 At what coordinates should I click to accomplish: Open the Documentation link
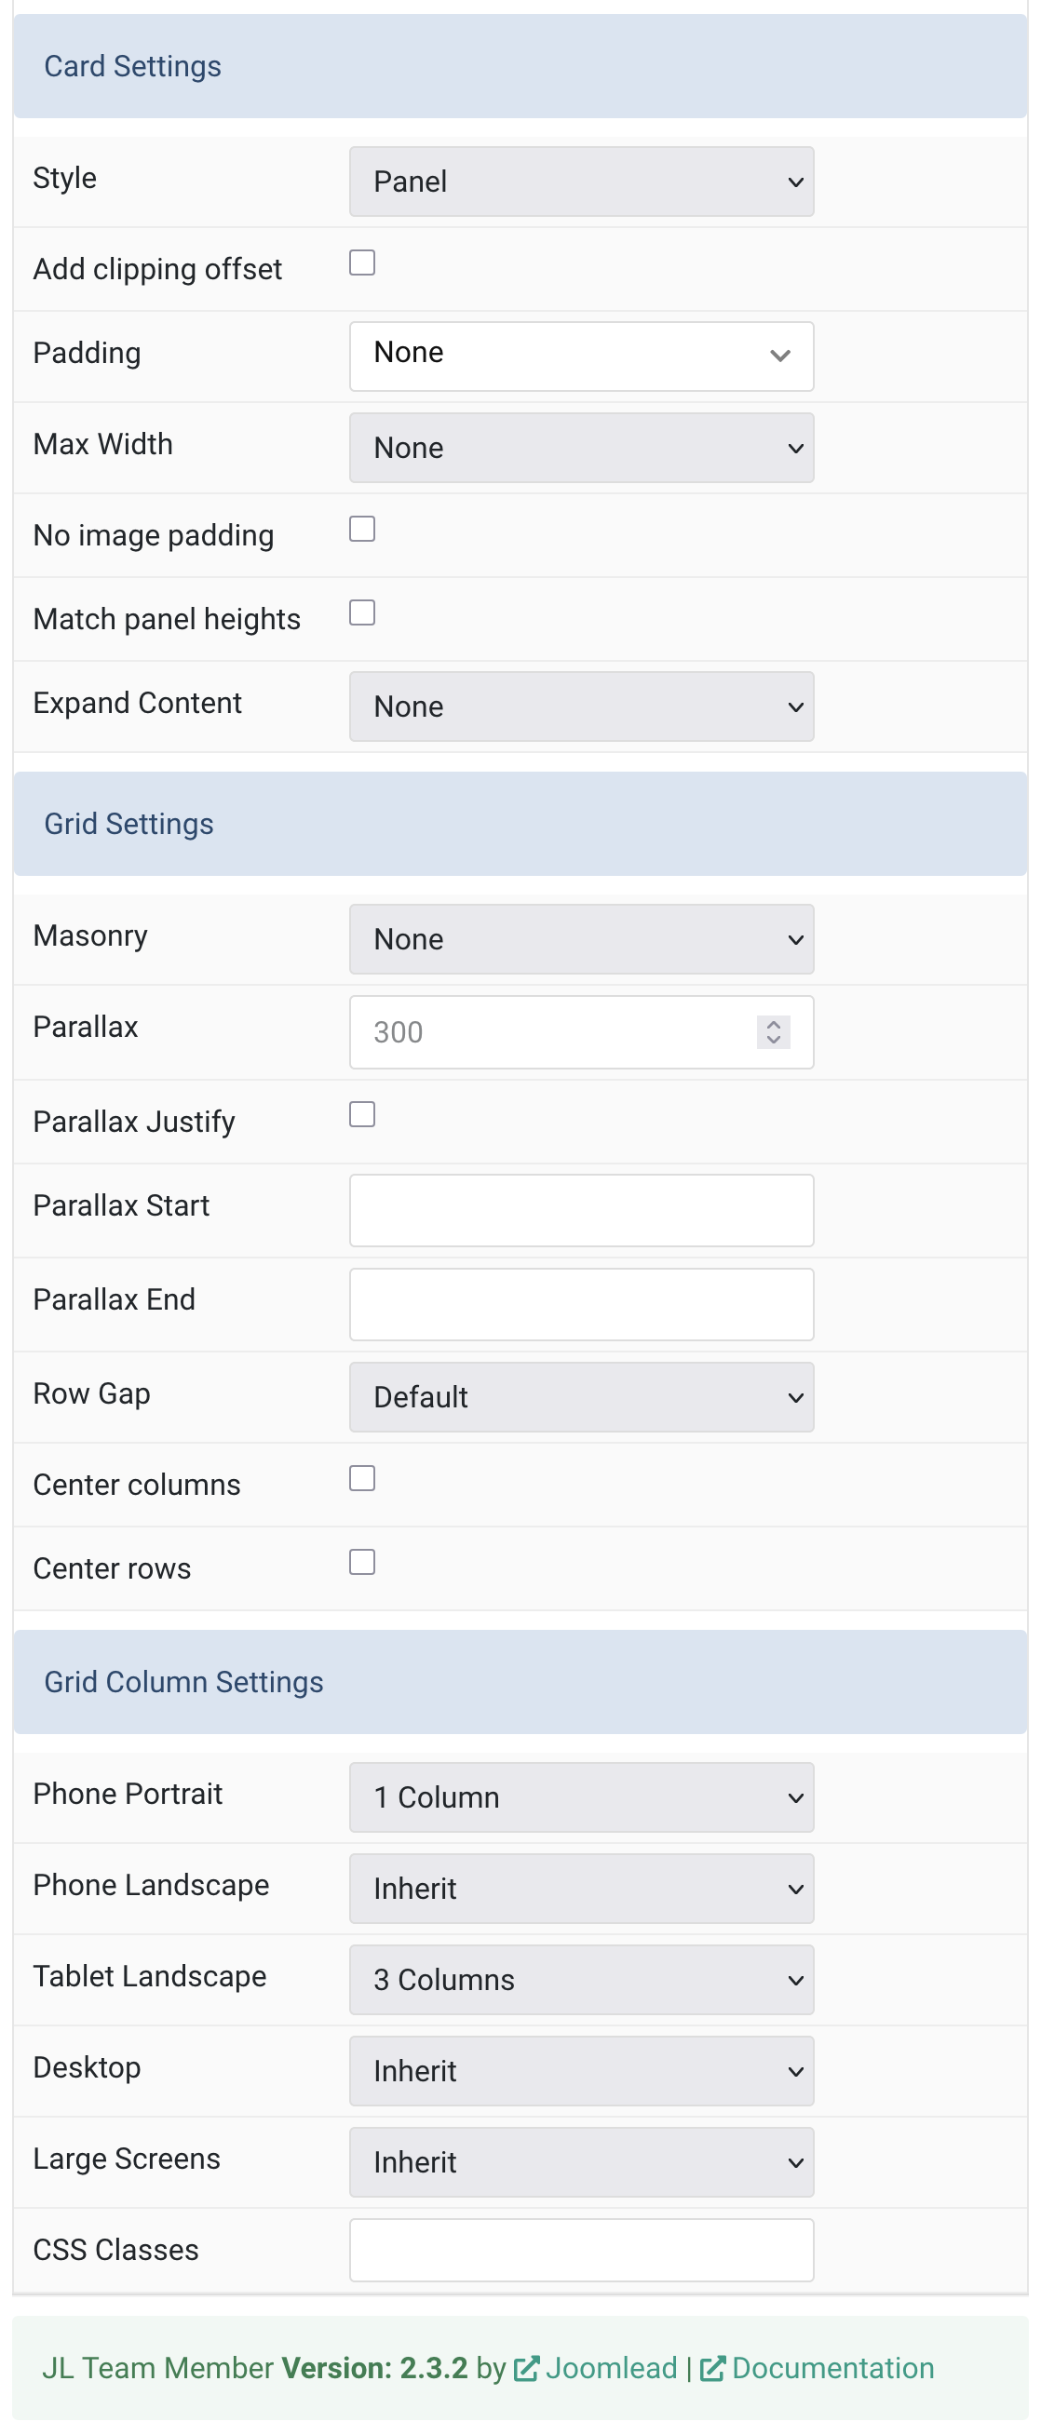click(x=832, y=2368)
